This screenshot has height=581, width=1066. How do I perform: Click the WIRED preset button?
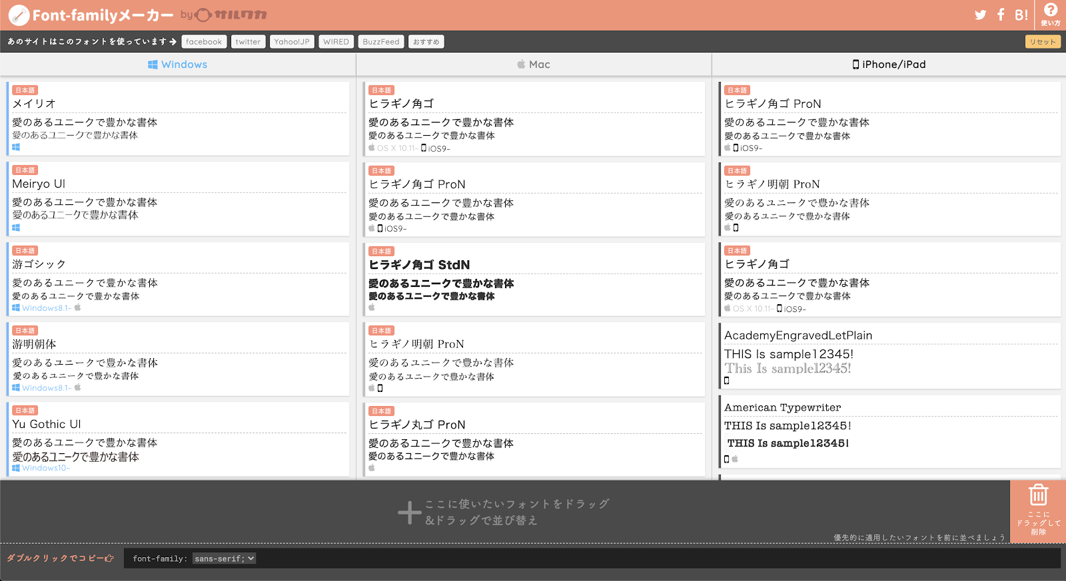pyautogui.click(x=336, y=42)
